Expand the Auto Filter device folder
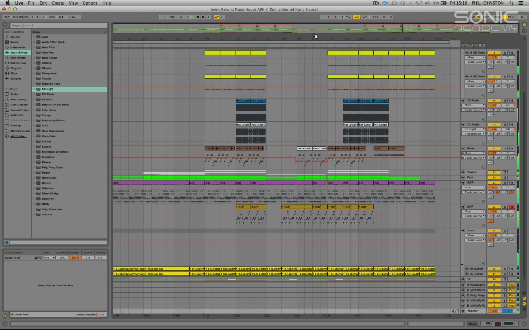Image resolution: width=529 pixels, height=330 pixels. (34, 47)
